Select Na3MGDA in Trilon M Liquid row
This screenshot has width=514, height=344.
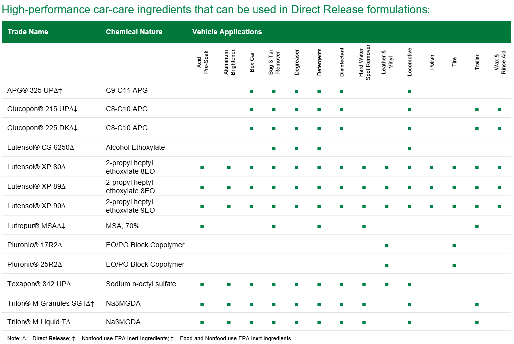[123, 322]
